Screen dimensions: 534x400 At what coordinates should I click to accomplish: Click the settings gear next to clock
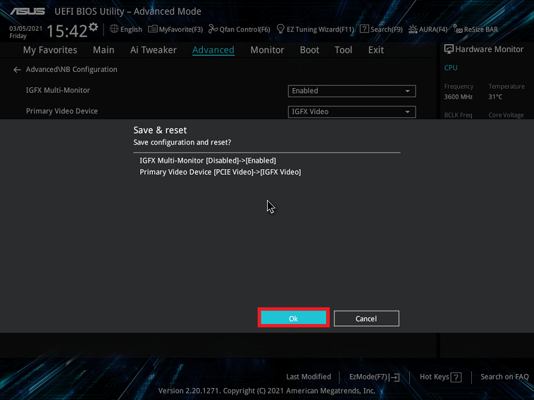(93, 27)
